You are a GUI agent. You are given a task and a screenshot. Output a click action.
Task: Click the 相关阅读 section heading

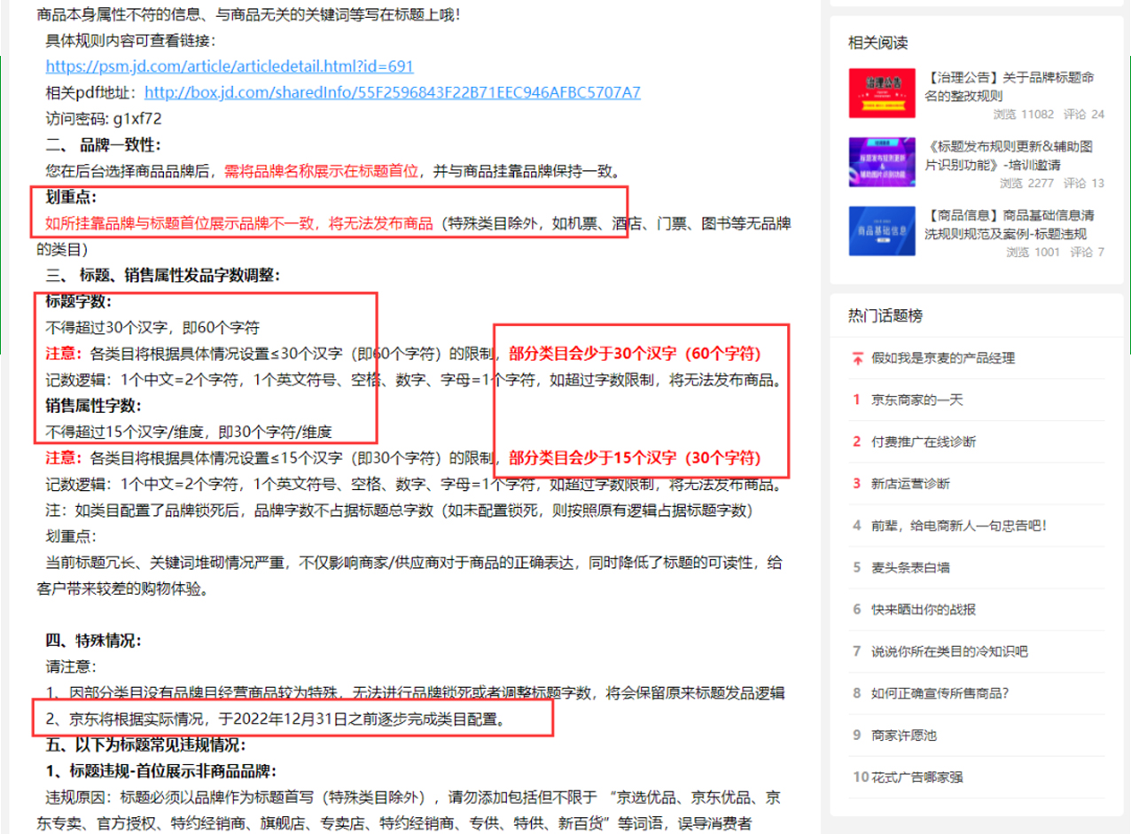(x=877, y=43)
